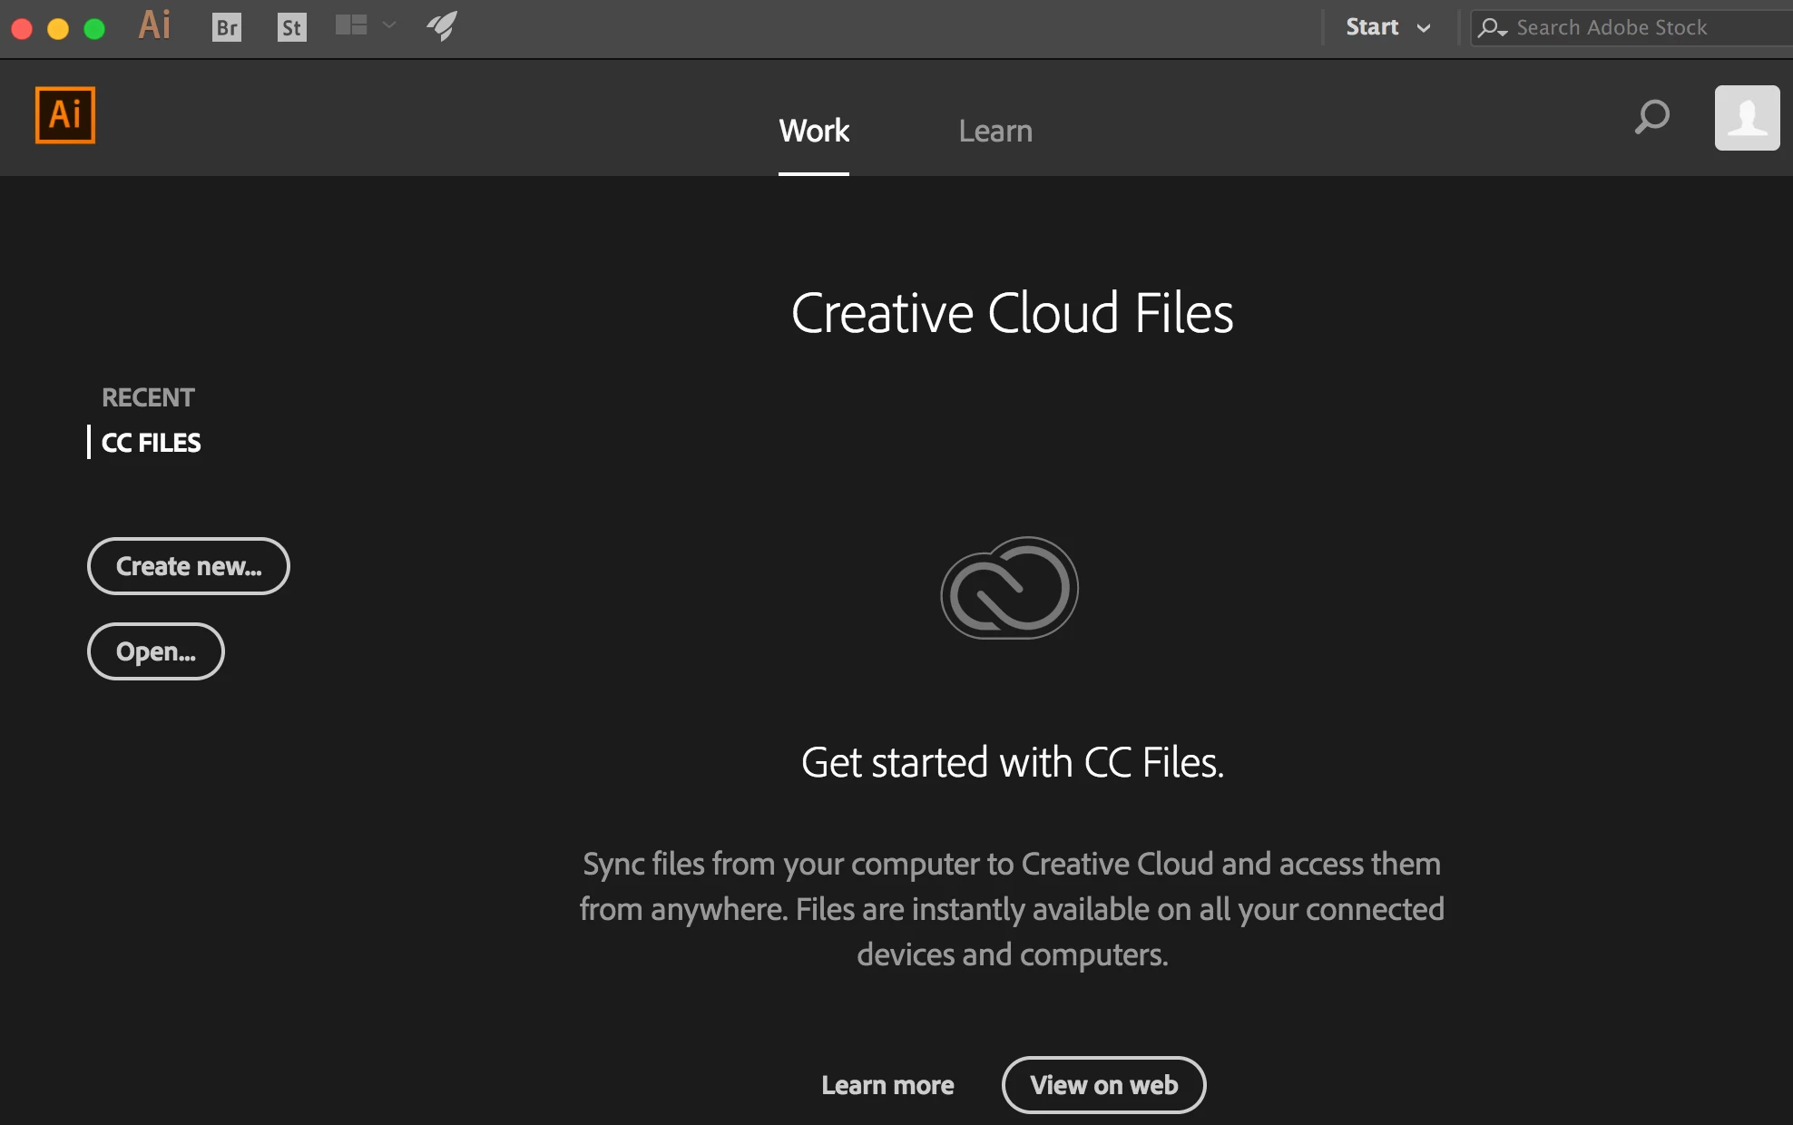1793x1125 pixels.
Task: Click the arrange documents layout icon
Action: (x=350, y=25)
